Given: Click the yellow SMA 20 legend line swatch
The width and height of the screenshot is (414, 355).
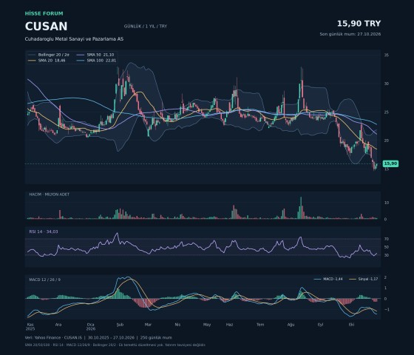Looking at the screenshot, I should [32, 61].
